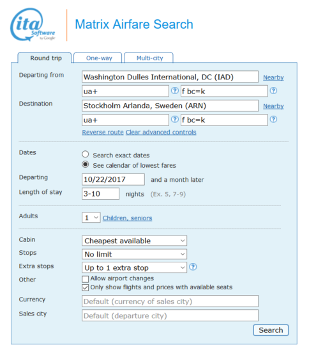This screenshot has width=309, height=352.
Task: Expand the Cabin dropdown showing Cheapest available
Action: [134, 241]
